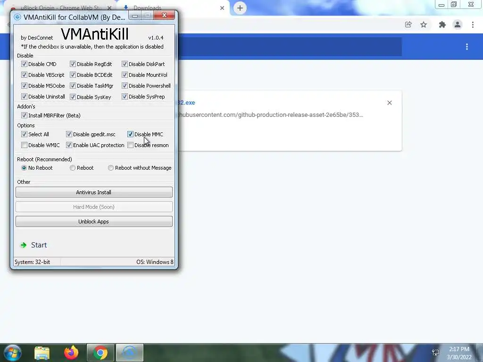The image size is (483, 362).
Task: Toggle the Disable RegEdit checkbox
Action: click(x=73, y=64)
